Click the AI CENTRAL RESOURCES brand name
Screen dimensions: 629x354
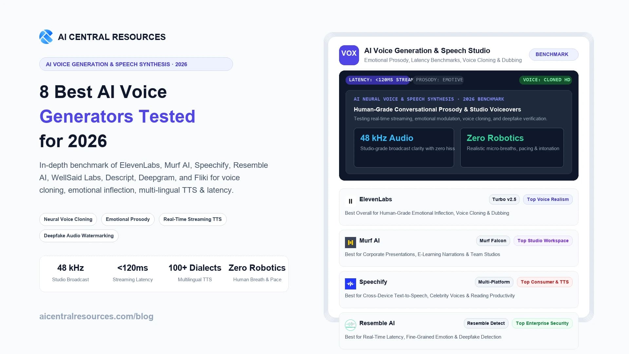pos(112,37)
